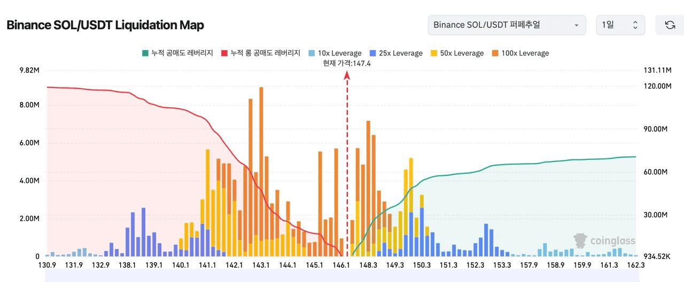The image size is (684, 282).
Task: Toggle the 누적 공매도 레버리지 legend series
Action: tap(177, 53)
